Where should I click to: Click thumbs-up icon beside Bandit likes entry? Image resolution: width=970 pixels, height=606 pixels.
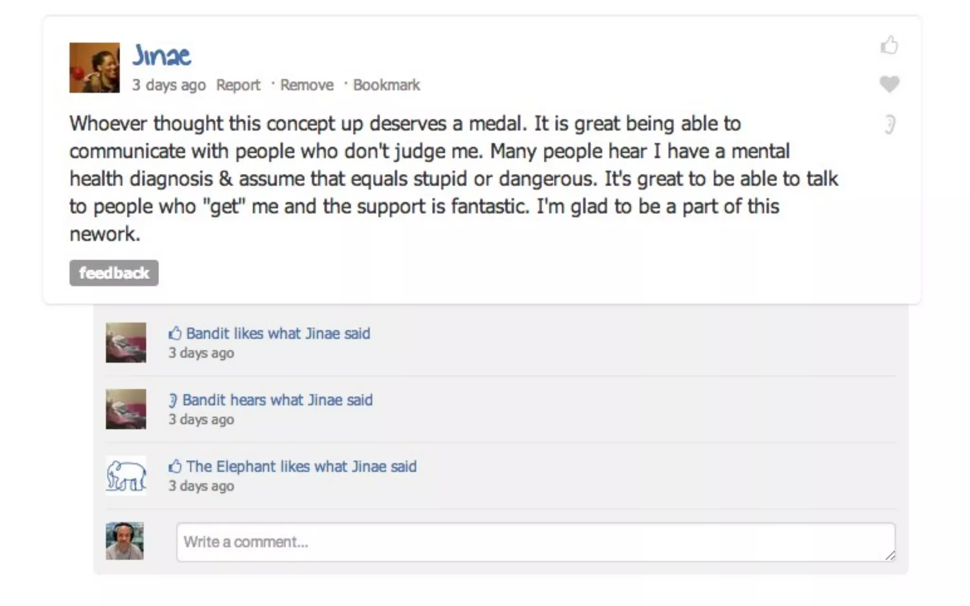[x=175, y=333]
